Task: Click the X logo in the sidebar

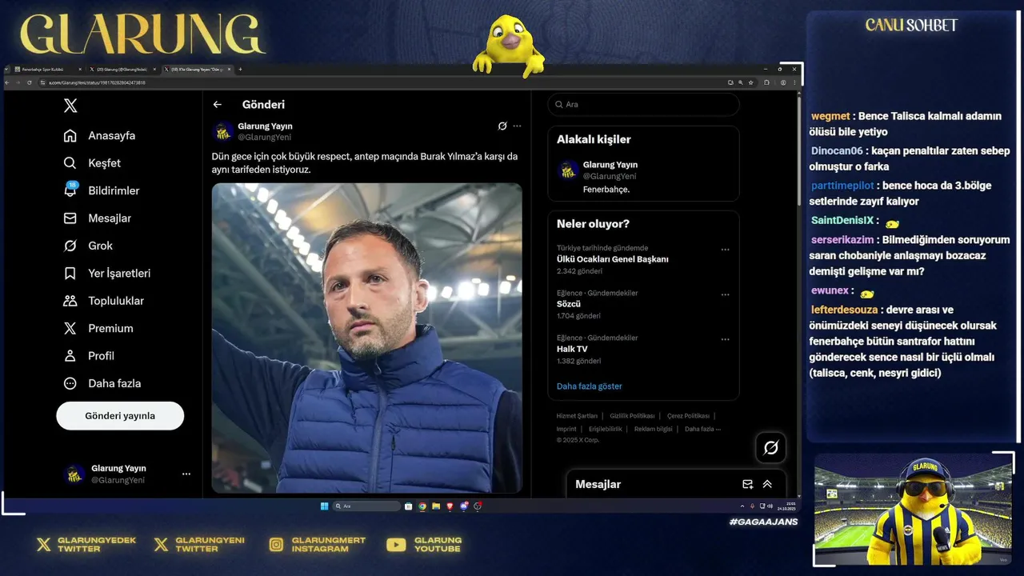Action: point(70,106)
